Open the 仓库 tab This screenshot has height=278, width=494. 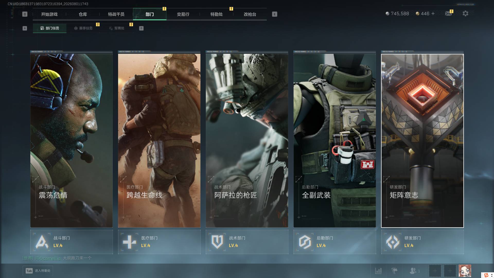coord(83,14)
